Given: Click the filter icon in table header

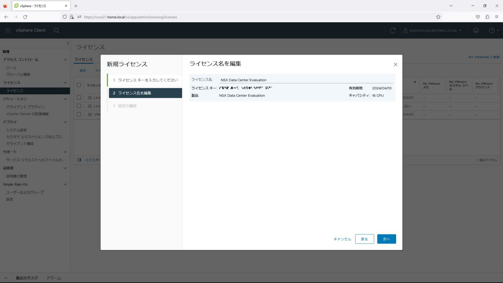Looking at the screenshot, I should click(415, 82).
